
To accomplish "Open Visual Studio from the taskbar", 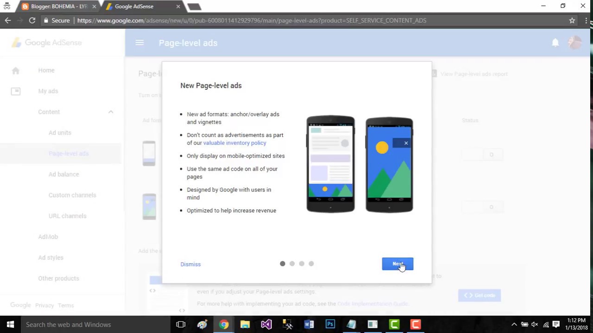I will point(266,325).
